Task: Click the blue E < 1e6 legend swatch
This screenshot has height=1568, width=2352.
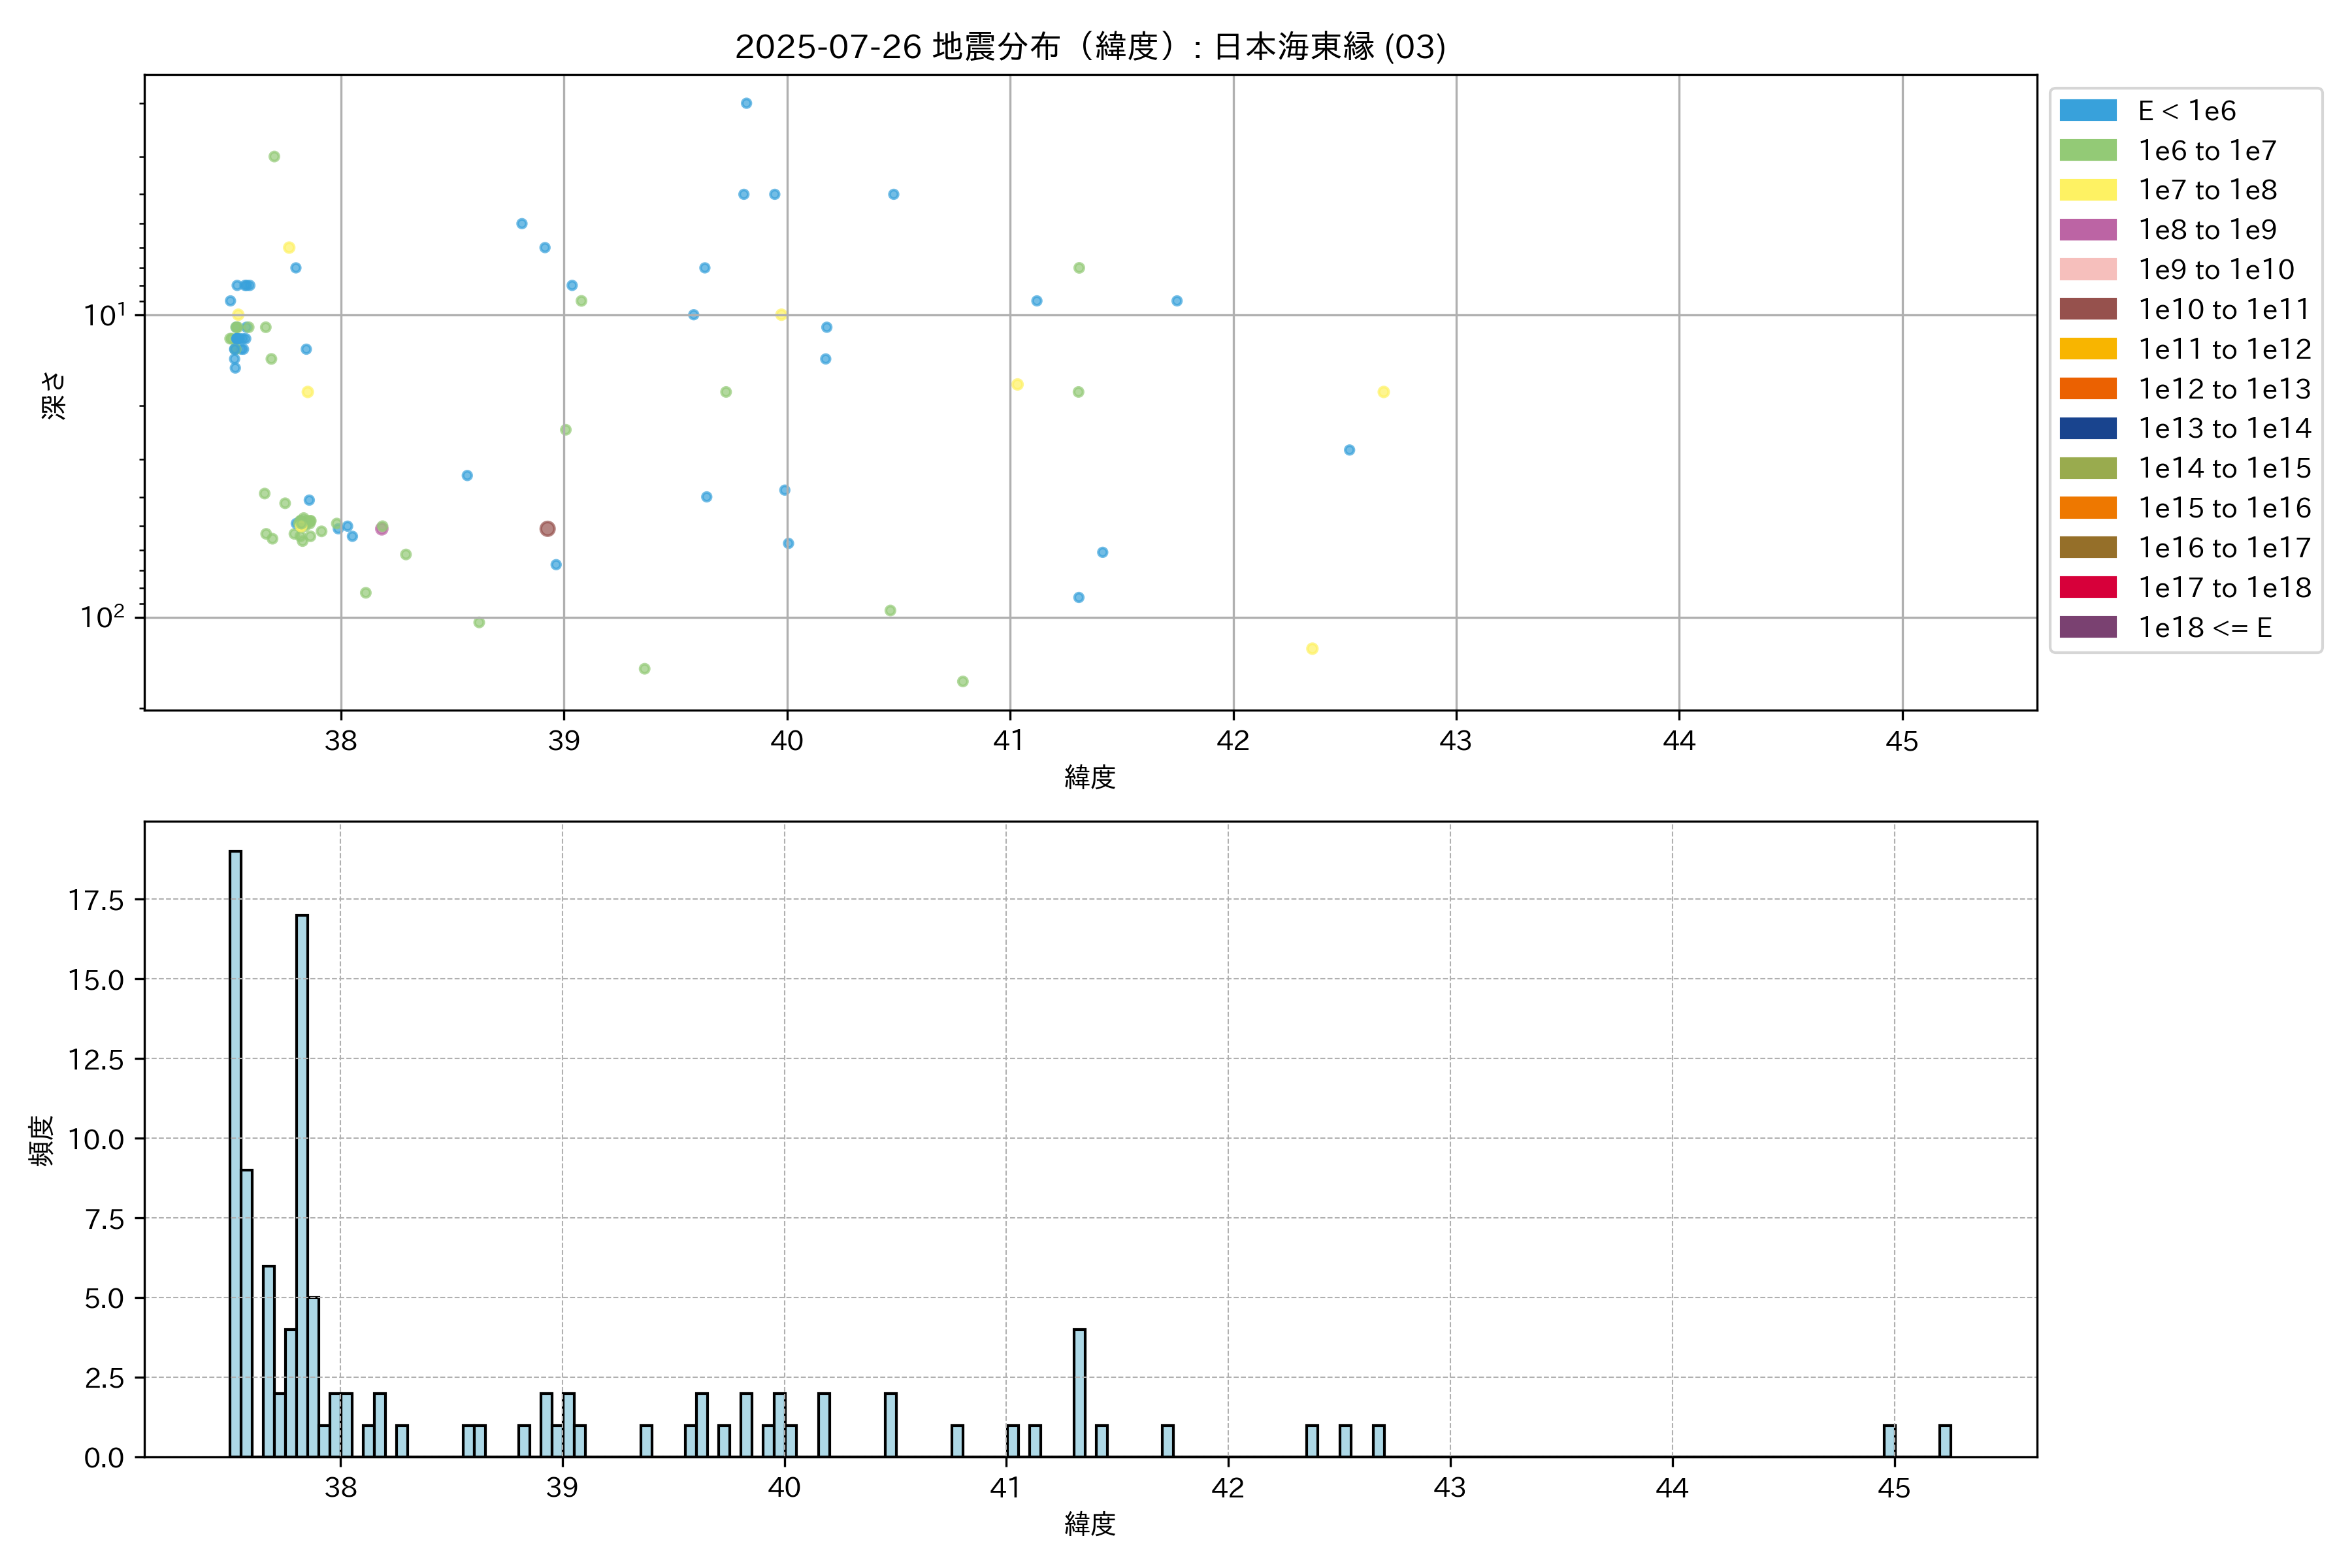Action: coord(2087,110)
